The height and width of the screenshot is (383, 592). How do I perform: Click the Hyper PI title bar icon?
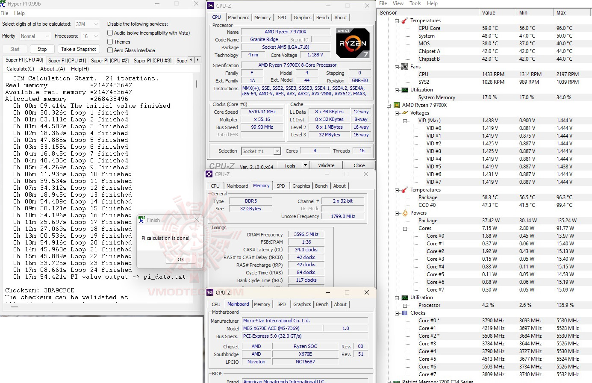coord(3,4)
